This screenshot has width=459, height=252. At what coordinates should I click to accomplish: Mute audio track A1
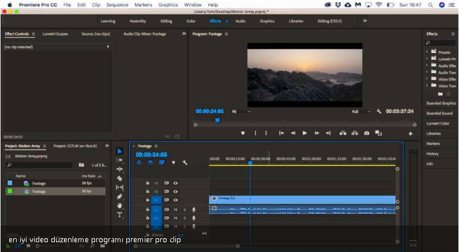coord(176,209)
